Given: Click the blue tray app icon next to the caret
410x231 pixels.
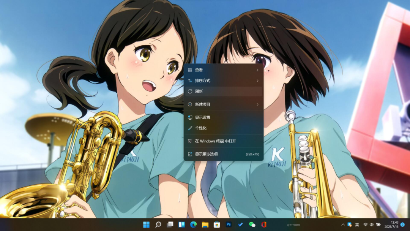Looking at the screenshot, I should (x=350, y=225).
